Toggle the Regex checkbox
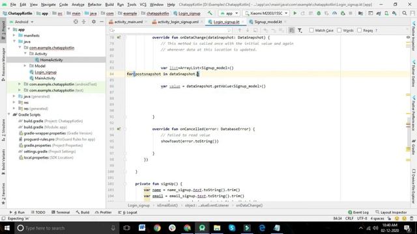Viewport: 417px width, 234px height. pos(359,31)
